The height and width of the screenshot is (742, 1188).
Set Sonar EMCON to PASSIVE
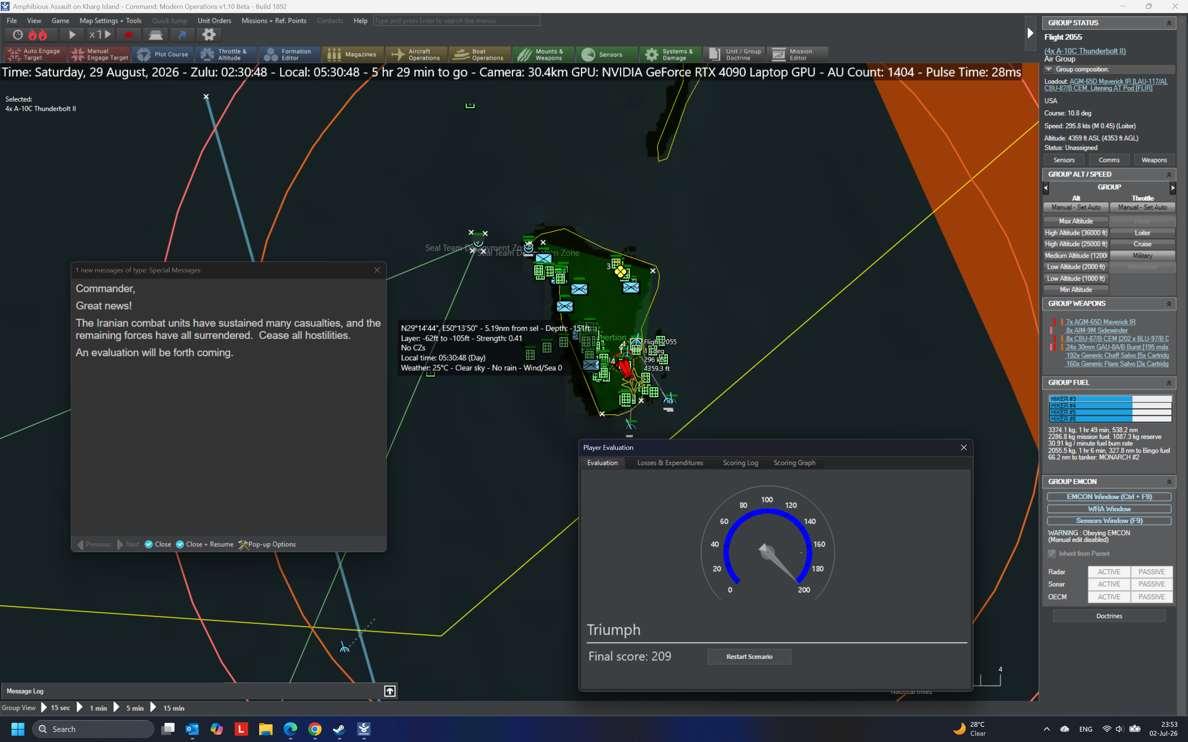pyautogui.click(x=1151, y=584)
